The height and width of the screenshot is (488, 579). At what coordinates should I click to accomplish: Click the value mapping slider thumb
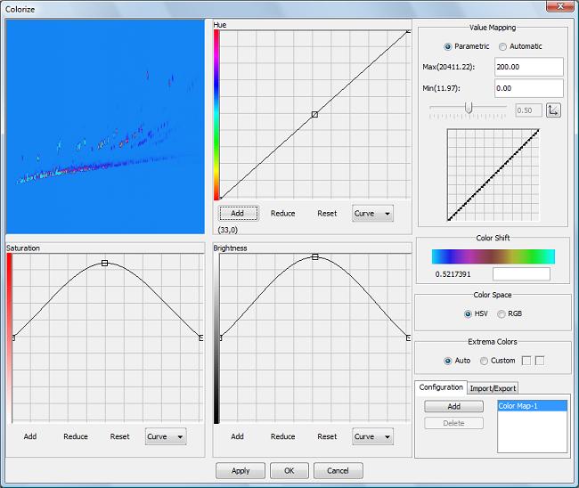[x=469, y=108]
